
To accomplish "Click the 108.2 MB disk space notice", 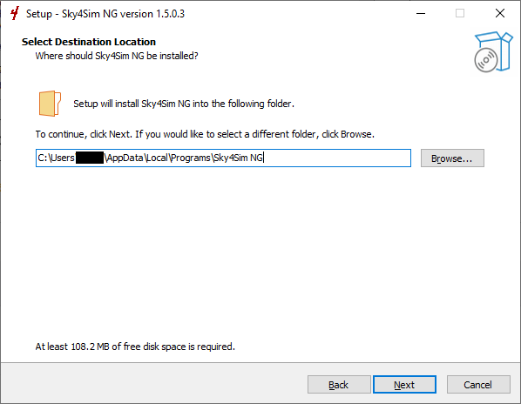I will pos(135,347).
